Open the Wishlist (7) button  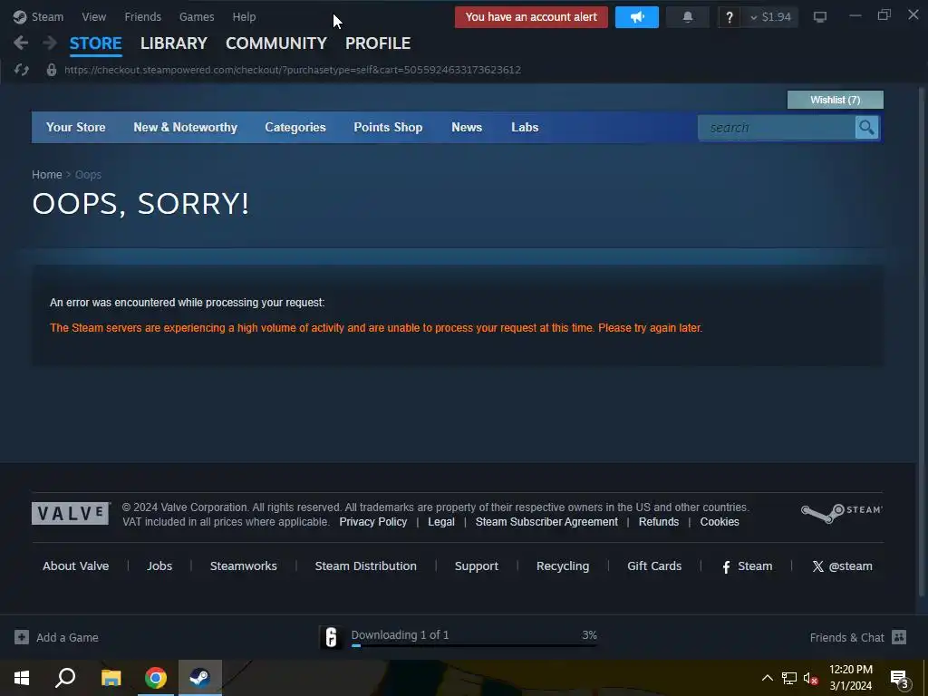click(835, 100)
